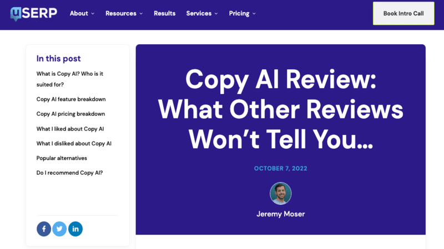Image resolution: width=444 pixels, height=249 pixels.
Task: Click the October 7, 2022 post date
Action: pyautogui.click(x=281, y=168)
